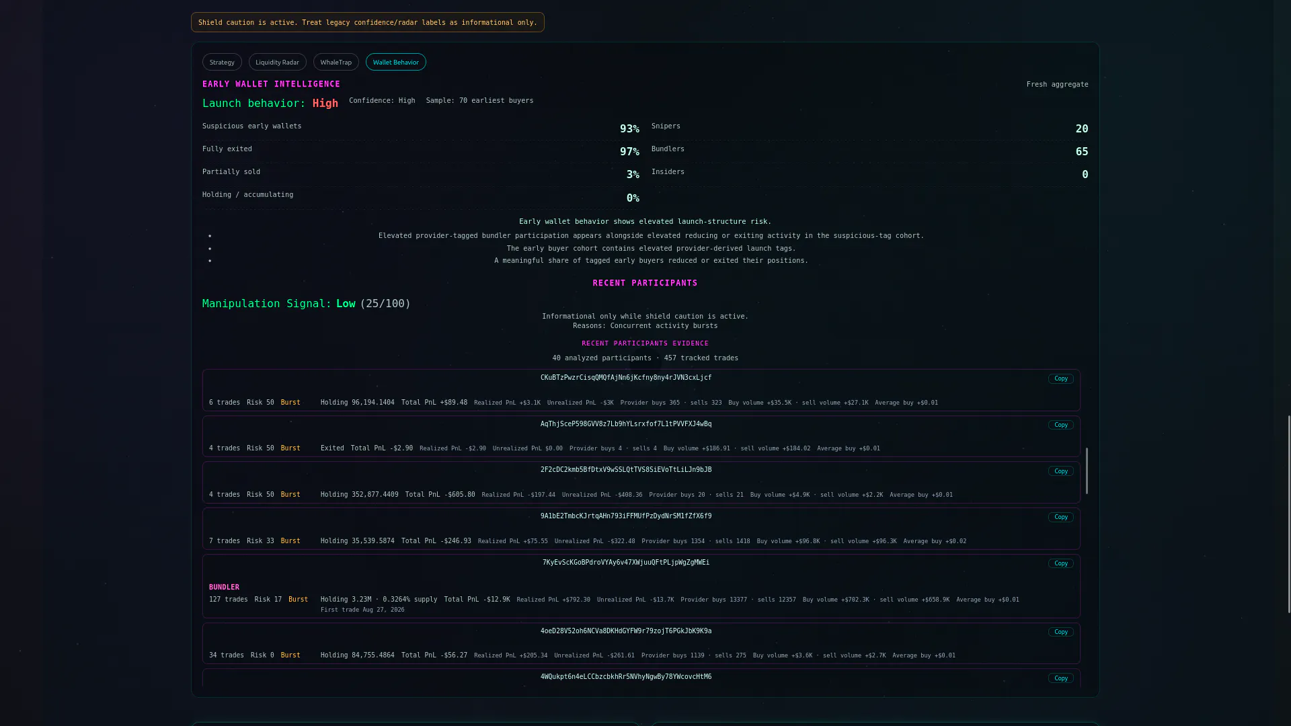Click the 127 trades count
Image resolution: width=1291 pixels, height=726 pixels.
[228, 600]
